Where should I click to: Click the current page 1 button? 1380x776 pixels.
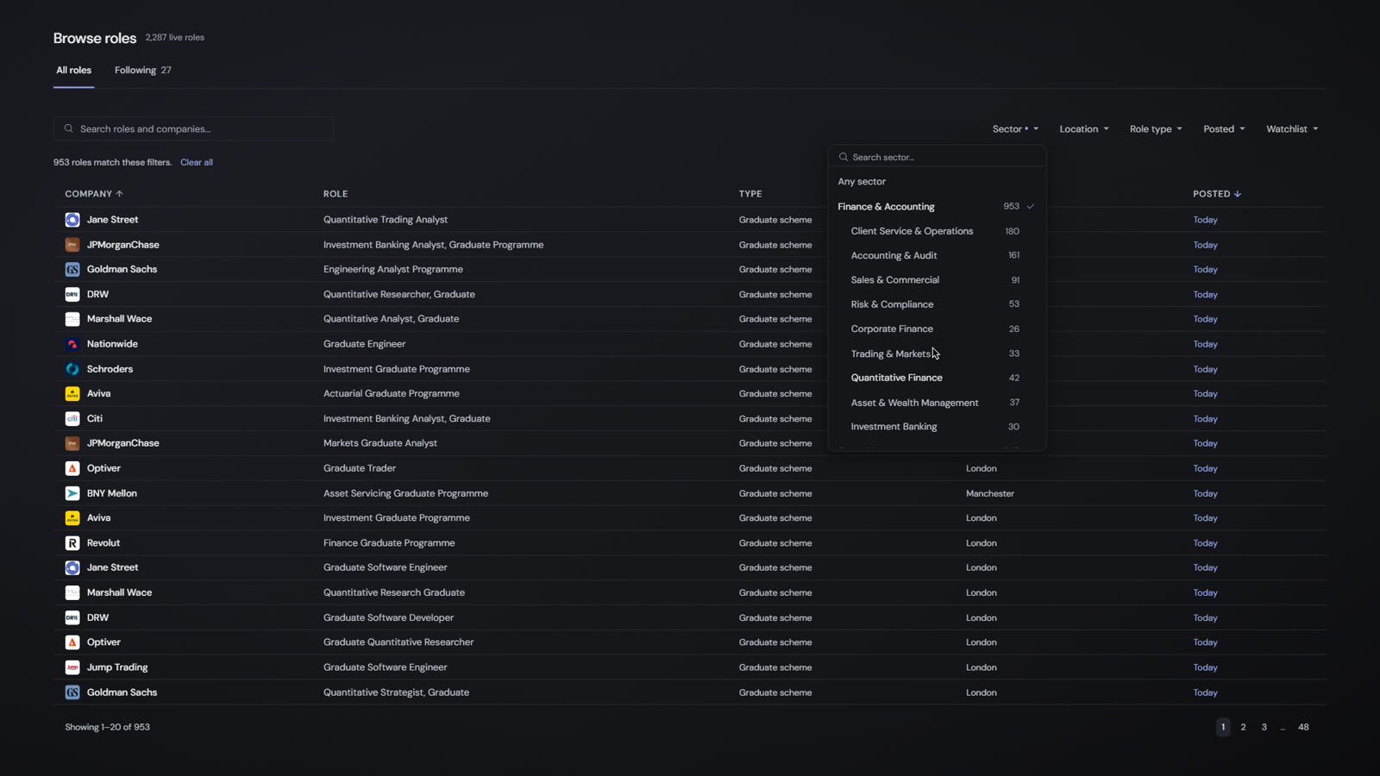[1223, 727]
